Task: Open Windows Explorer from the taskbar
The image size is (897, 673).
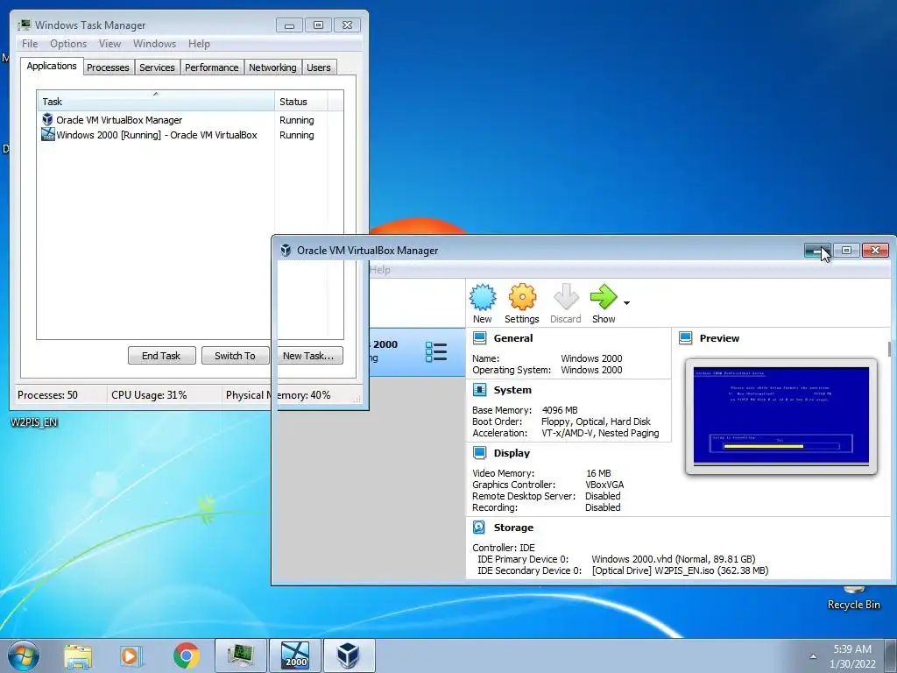Action: [x=78, y=655]
